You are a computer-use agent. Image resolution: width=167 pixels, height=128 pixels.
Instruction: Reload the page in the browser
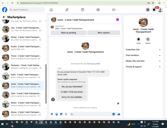click(x=12, y=3)
